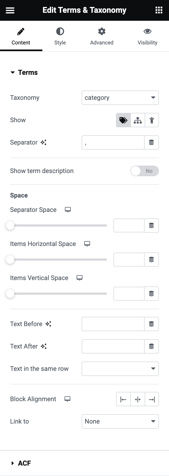Align block to the center

point(138,399)
